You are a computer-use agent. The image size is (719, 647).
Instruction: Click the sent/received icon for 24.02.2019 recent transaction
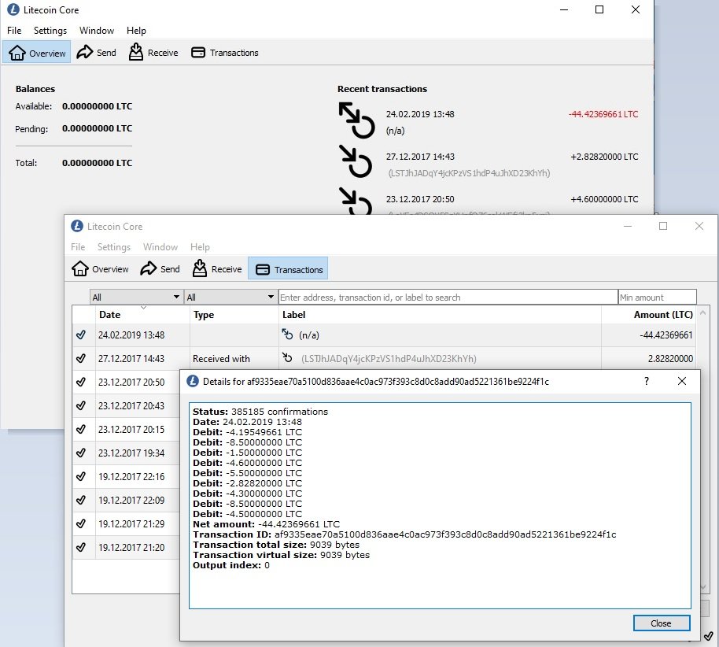357,120
